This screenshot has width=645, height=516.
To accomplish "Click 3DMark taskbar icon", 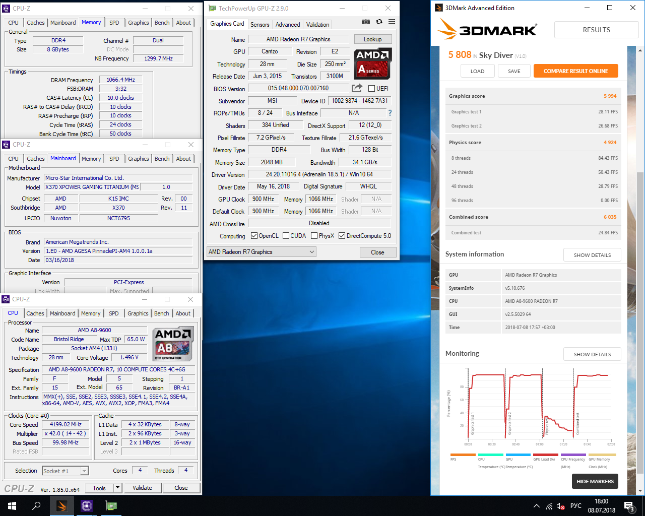I will tap(62, 506).
